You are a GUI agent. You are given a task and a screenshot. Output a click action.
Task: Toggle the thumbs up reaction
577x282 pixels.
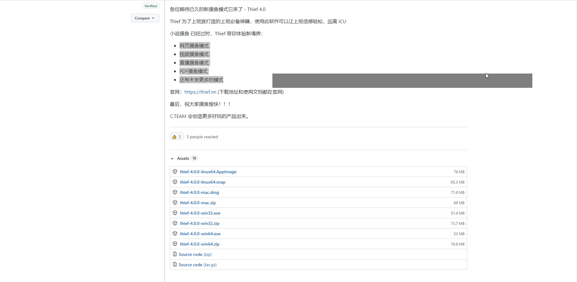tap(177, 137)
